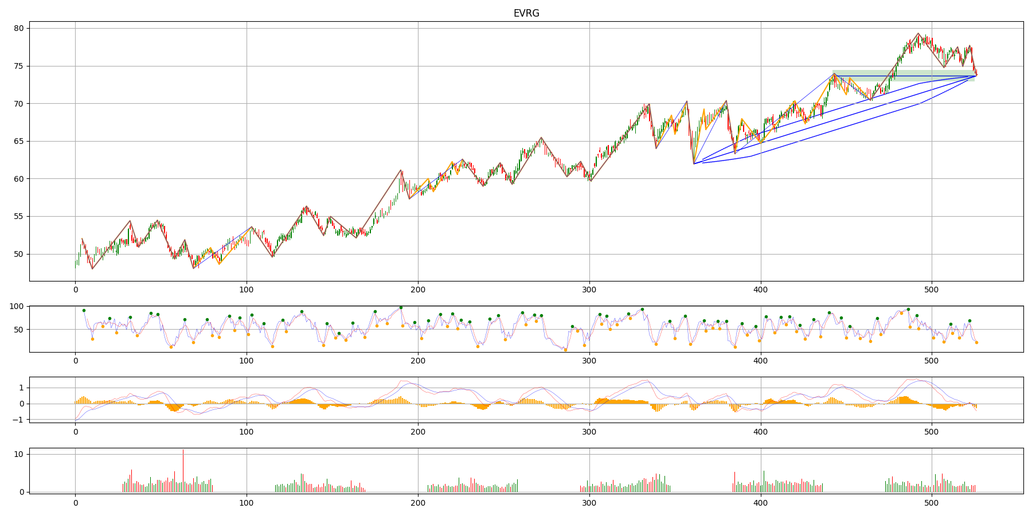The image size is (1032, 516).
Task: Click the −1 label on MACD y-axis
Action: [x=18, y=420]
